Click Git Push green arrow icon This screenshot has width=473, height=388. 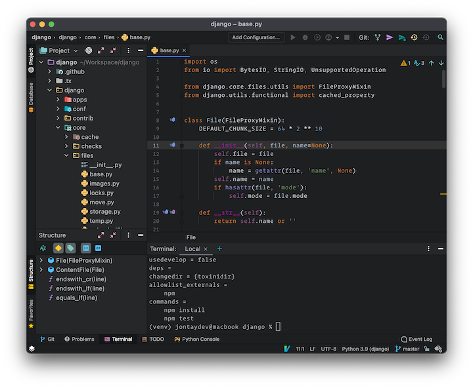coord(402,37)
